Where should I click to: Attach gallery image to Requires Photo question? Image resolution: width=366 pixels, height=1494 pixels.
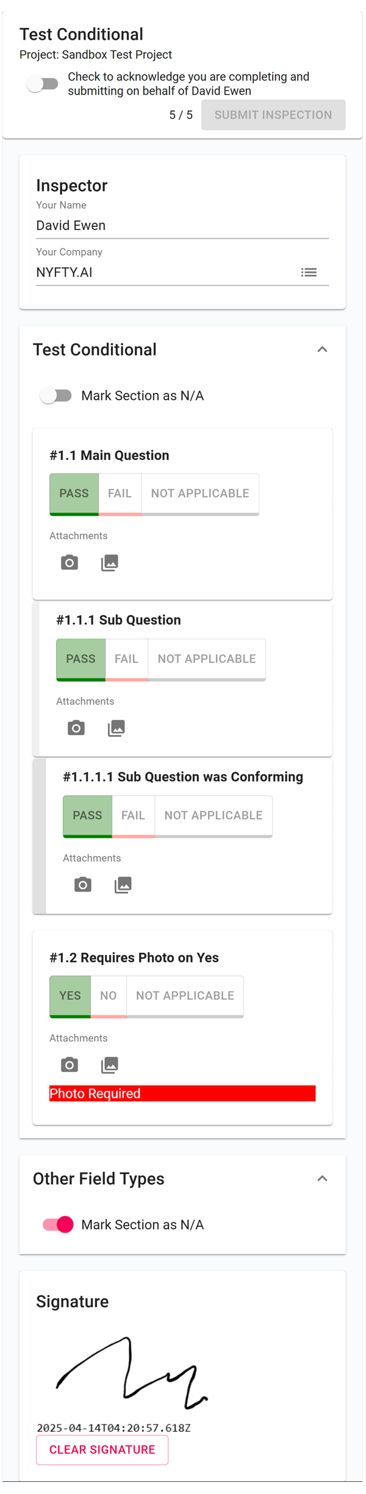click(x=109, y=1065)
